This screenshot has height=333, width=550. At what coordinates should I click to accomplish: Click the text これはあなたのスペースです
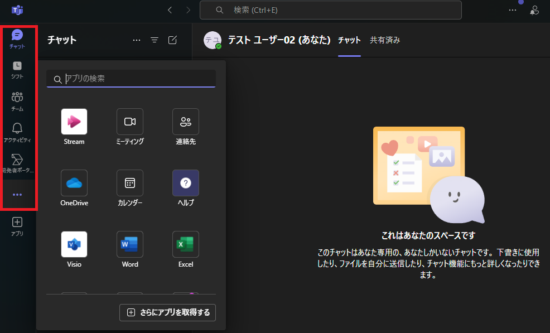pos(428,235)
